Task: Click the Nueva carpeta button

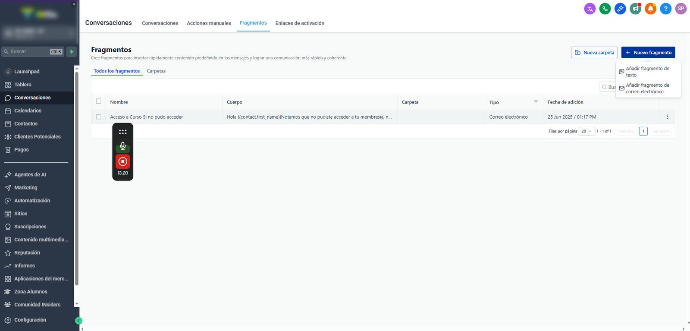Action: tap(594, 52)
